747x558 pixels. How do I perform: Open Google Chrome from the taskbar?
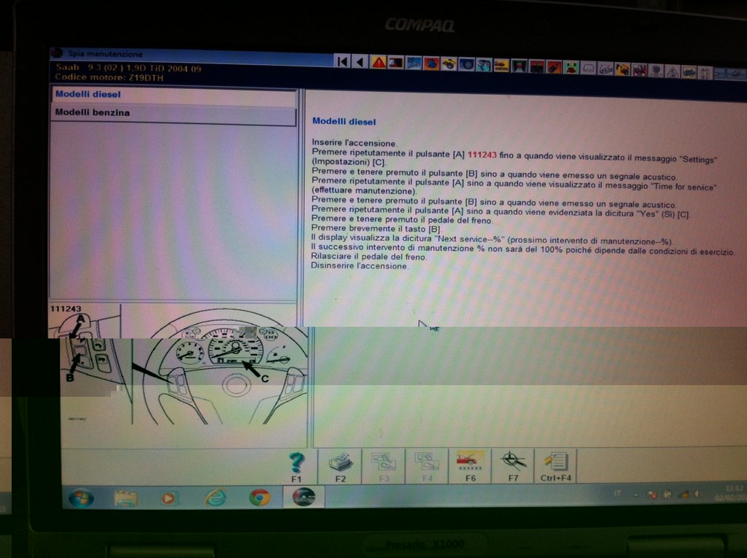click(x=260, y=497)
